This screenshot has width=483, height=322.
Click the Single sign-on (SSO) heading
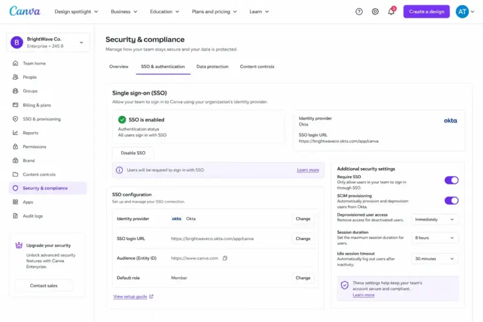point(140,93)
